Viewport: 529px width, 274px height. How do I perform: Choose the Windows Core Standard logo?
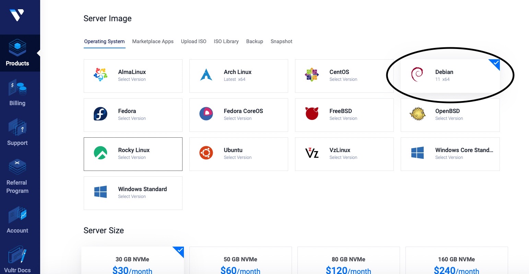(418, 153)
